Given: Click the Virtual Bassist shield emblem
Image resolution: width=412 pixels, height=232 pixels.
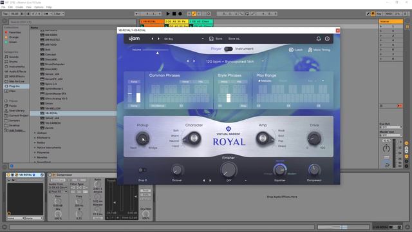Looking at the screenshot, I should [x=229, y=129].
